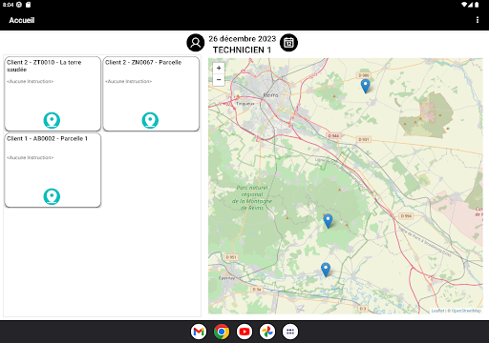Click the OpenStreetMap attribution link

coord(466,311)
